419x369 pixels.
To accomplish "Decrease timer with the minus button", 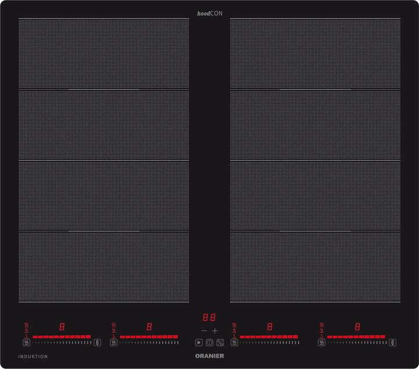I will (x=204, y=330).
